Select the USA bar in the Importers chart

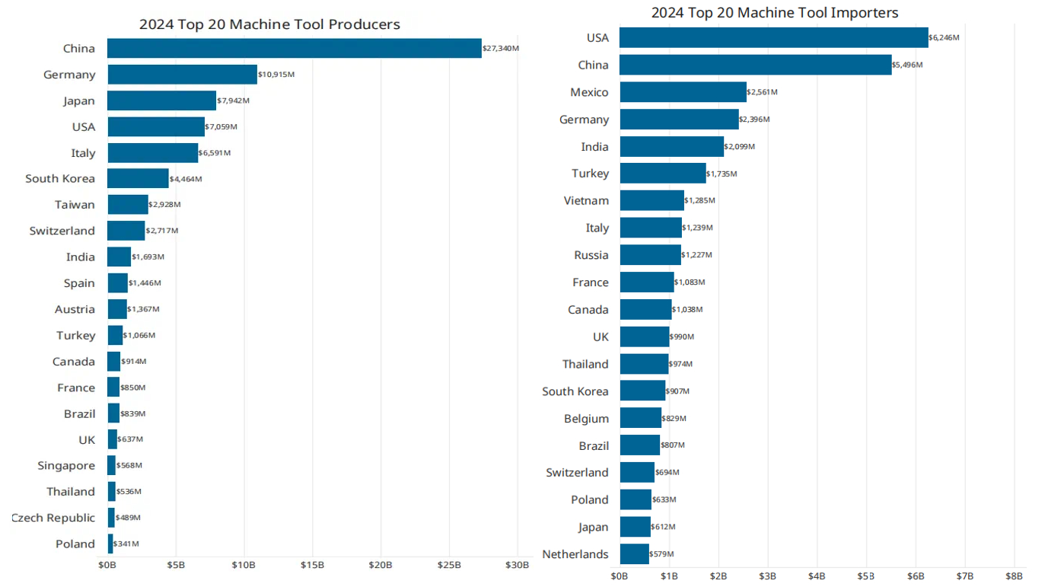(774, 37)
